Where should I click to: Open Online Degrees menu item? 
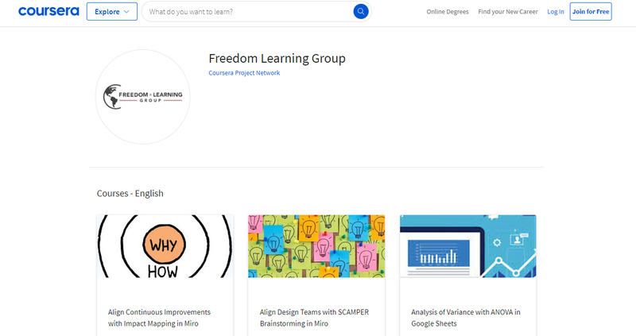447,12
